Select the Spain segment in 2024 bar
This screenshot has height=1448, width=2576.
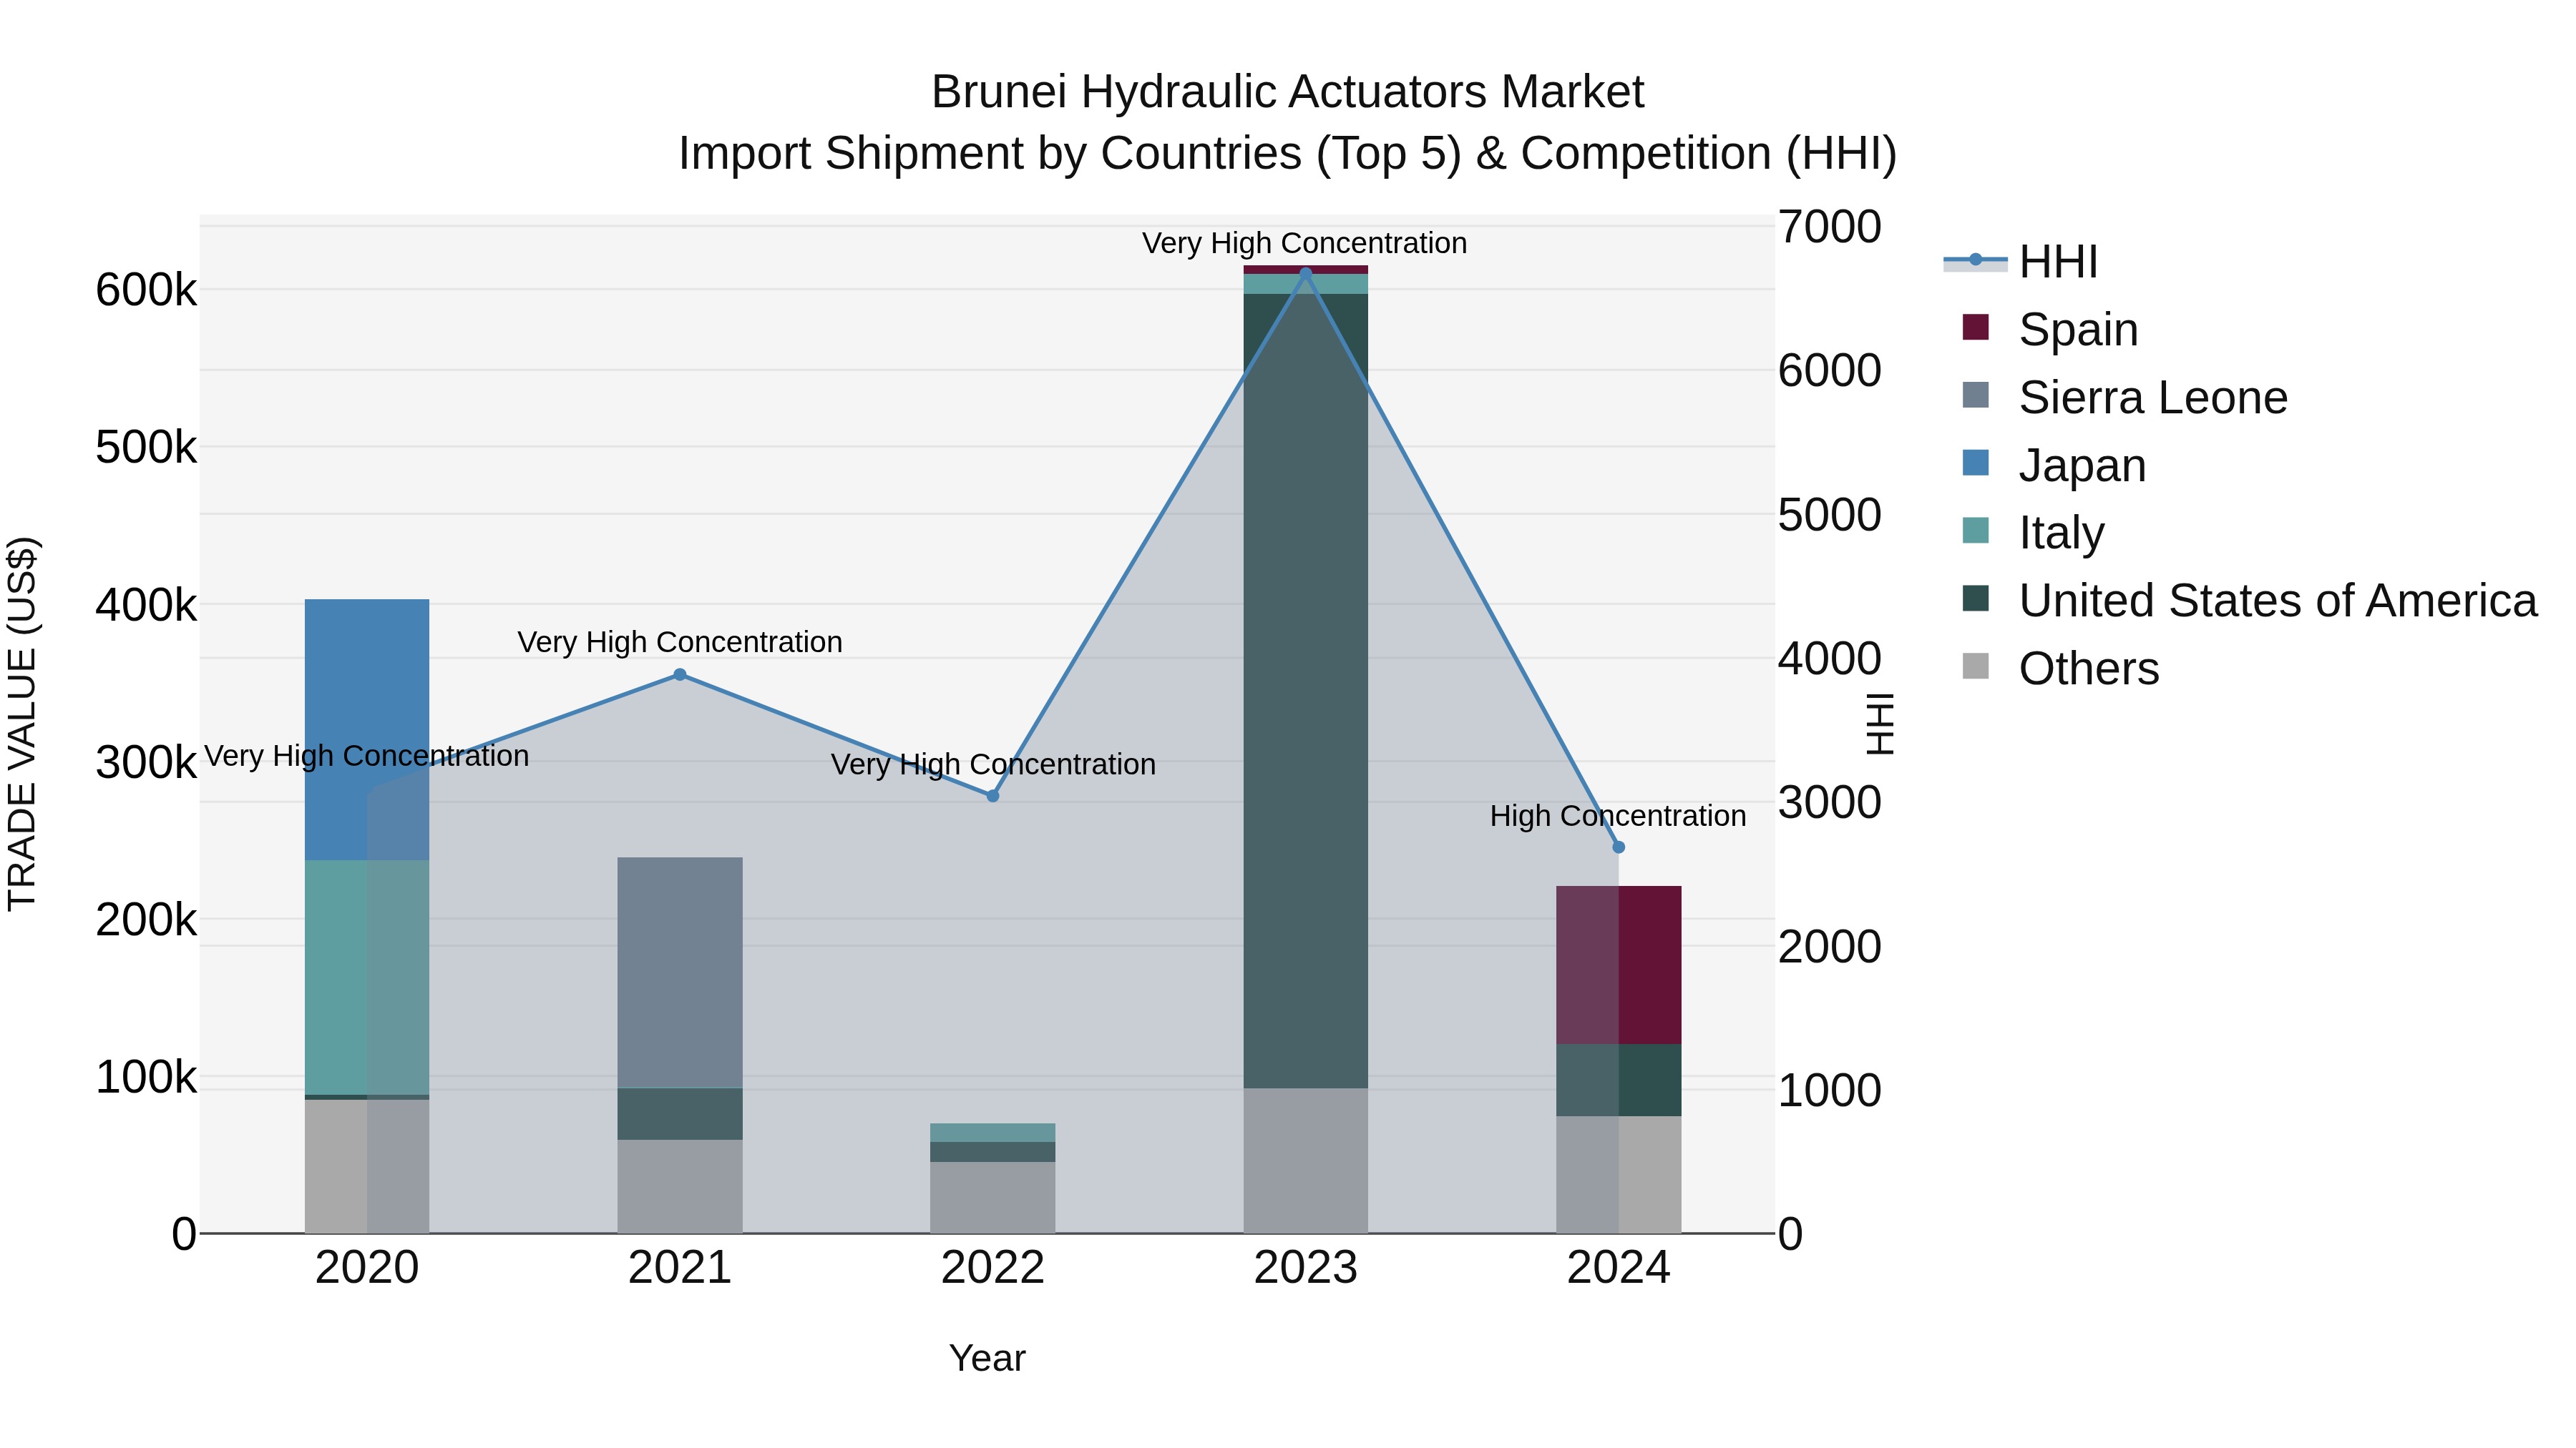tap(1619, 965)
